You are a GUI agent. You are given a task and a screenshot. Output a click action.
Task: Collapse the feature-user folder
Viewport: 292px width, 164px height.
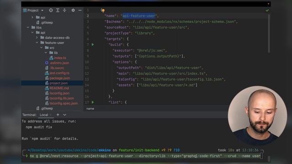[x=37, y=42]
